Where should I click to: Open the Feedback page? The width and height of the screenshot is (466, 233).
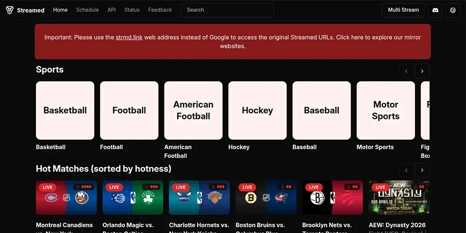(x=160, y=10)
